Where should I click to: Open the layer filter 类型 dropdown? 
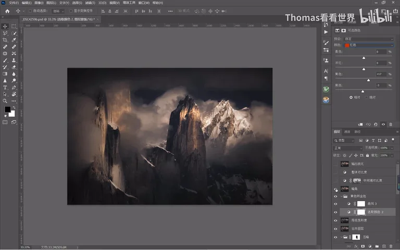tap(344, 140)
